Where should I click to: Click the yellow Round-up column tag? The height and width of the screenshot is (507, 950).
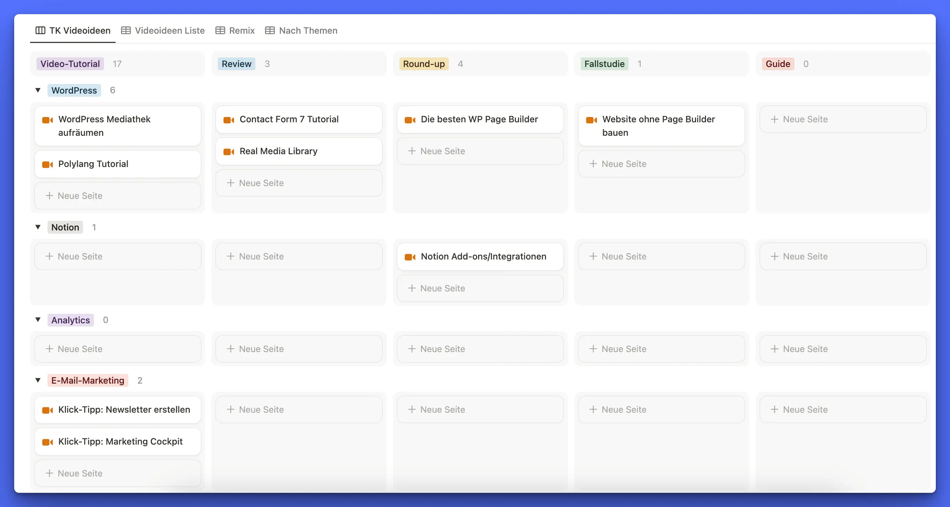click(x=423, y=64)
